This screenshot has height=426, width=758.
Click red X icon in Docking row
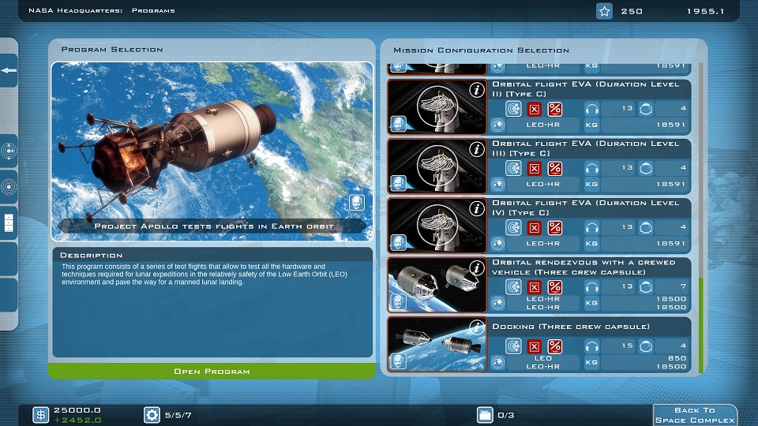535,346
